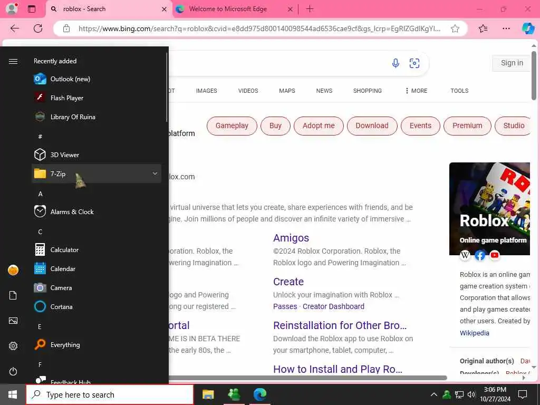540x405 pixels.
Task: Open Create result link
Action: pyautogui.click(x=288, y=282)
